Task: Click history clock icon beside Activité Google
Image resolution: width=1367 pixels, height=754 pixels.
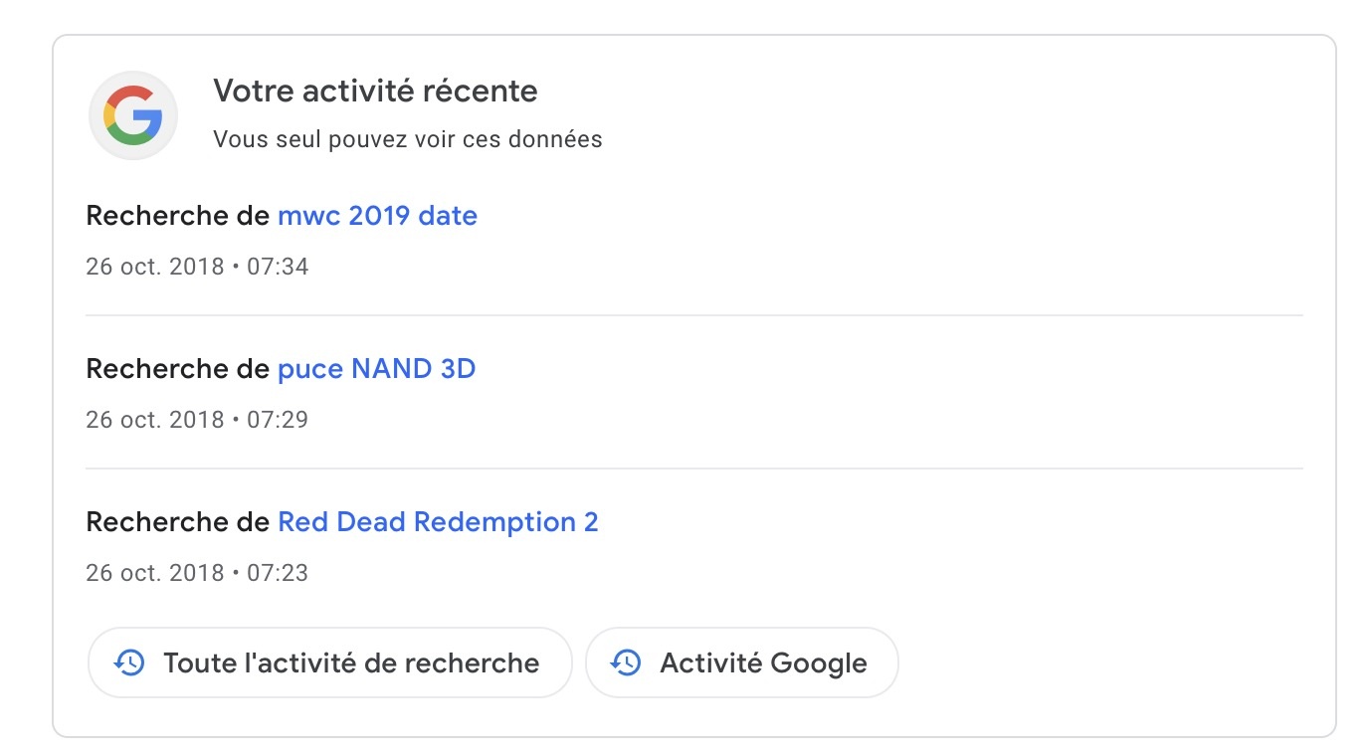Action: point(626,662)
